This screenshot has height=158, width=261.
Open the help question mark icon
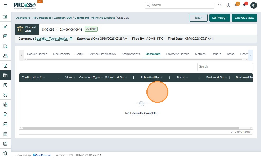tap(228, 5)
